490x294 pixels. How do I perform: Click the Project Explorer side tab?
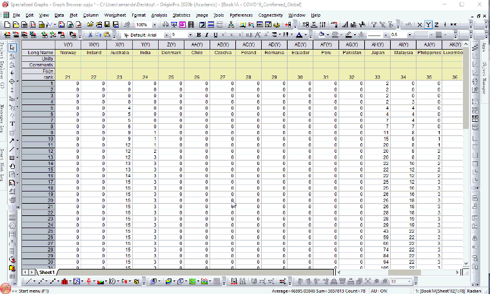pyautogui.click(x=3, y=65)
